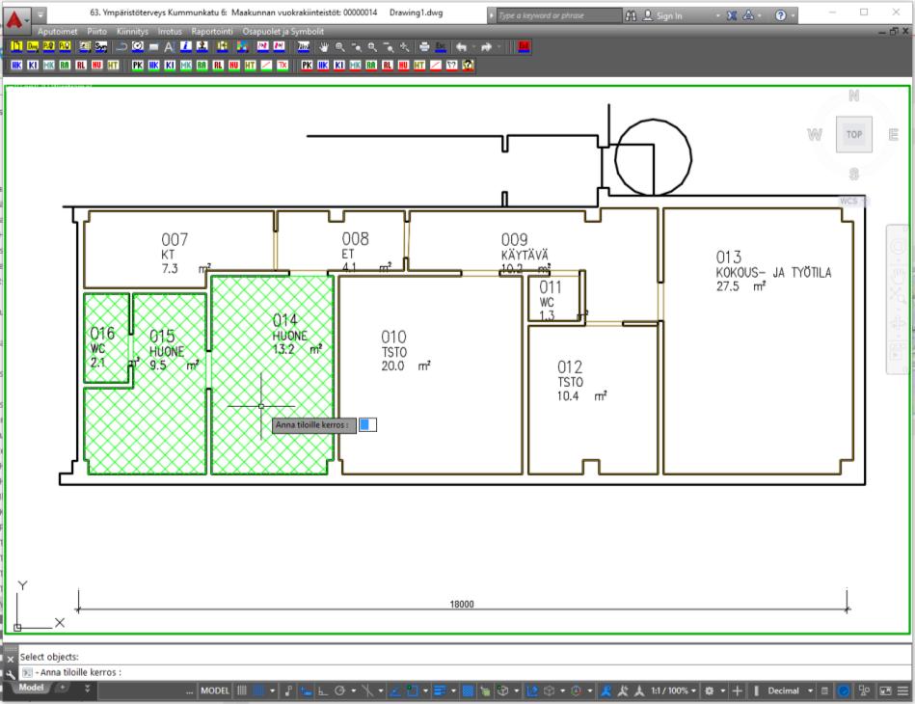This screenshot has height=704, width=915.
Task: Toggle polar tracking in status bar
Action: point(339,691)
